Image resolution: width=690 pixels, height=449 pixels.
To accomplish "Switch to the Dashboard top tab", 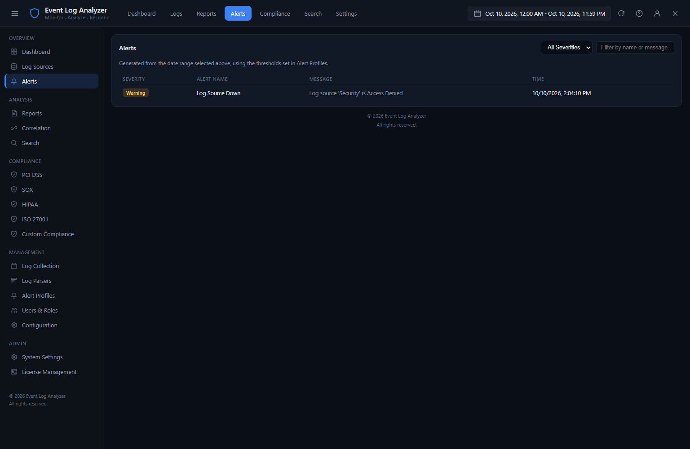I will (x=142, y=13).
